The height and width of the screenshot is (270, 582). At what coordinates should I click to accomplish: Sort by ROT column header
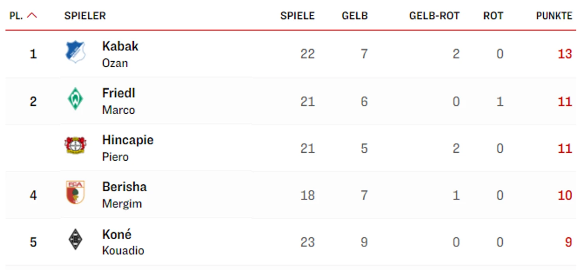click(x=493, y=16)
